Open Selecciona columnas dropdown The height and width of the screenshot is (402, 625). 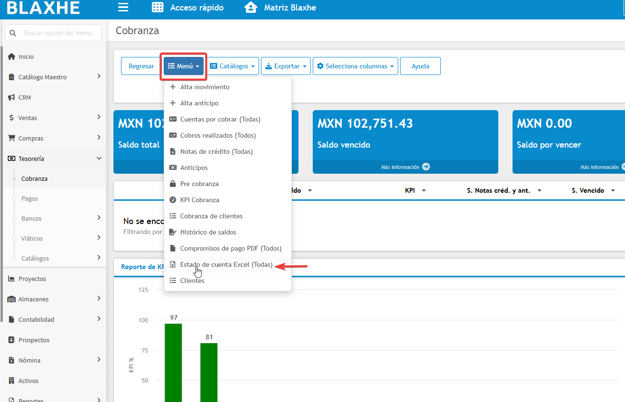[355, 66]
